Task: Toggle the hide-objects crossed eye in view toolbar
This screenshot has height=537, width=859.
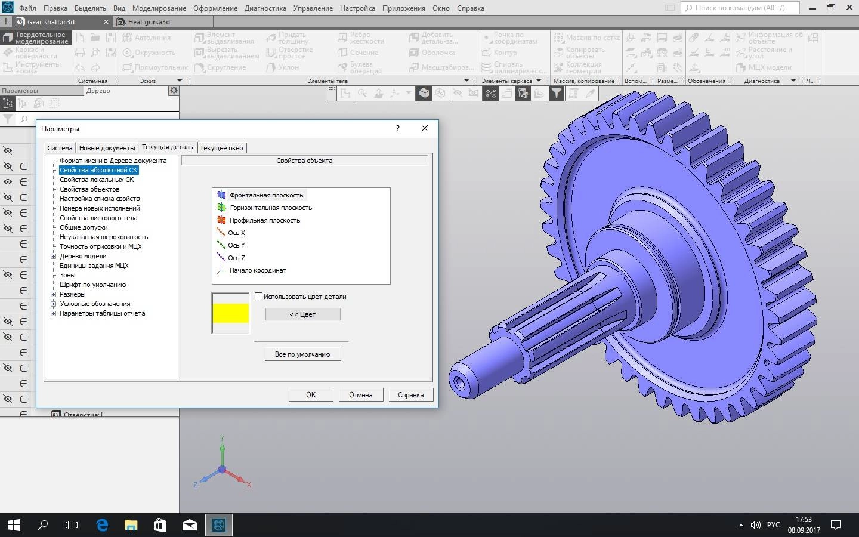Action: (458, 93)
